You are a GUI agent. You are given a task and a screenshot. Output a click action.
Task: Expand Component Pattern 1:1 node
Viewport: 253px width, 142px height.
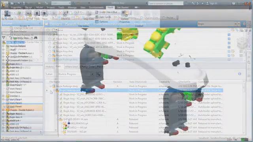(4, 57)
